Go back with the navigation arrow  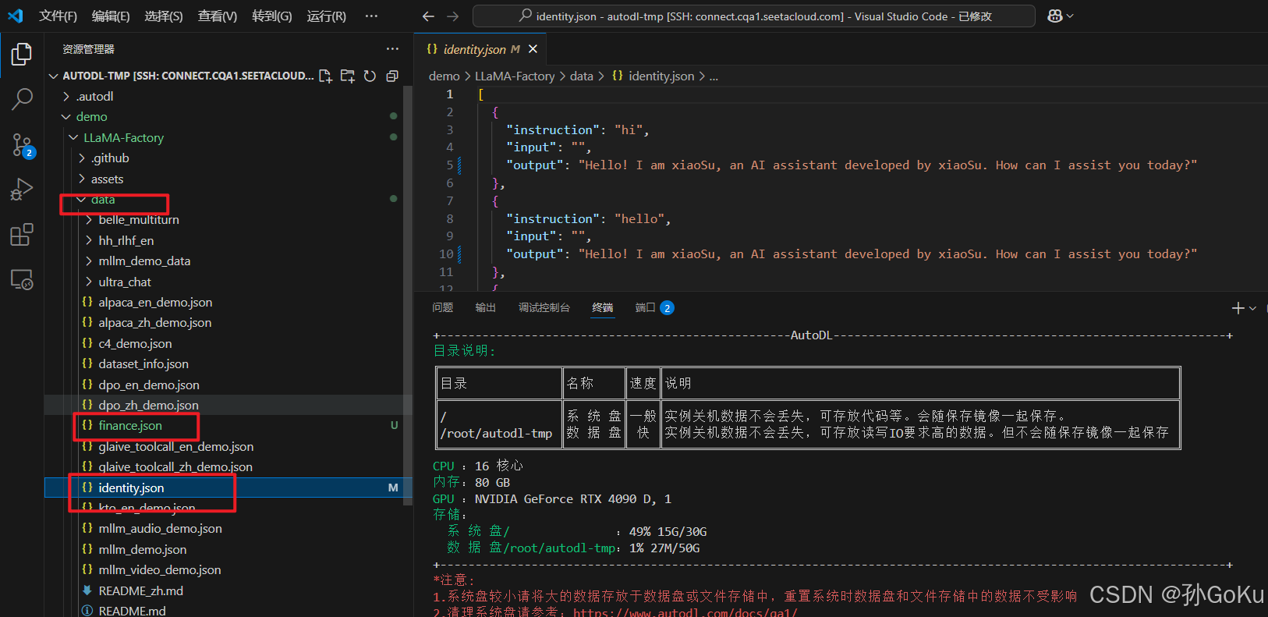428,16
